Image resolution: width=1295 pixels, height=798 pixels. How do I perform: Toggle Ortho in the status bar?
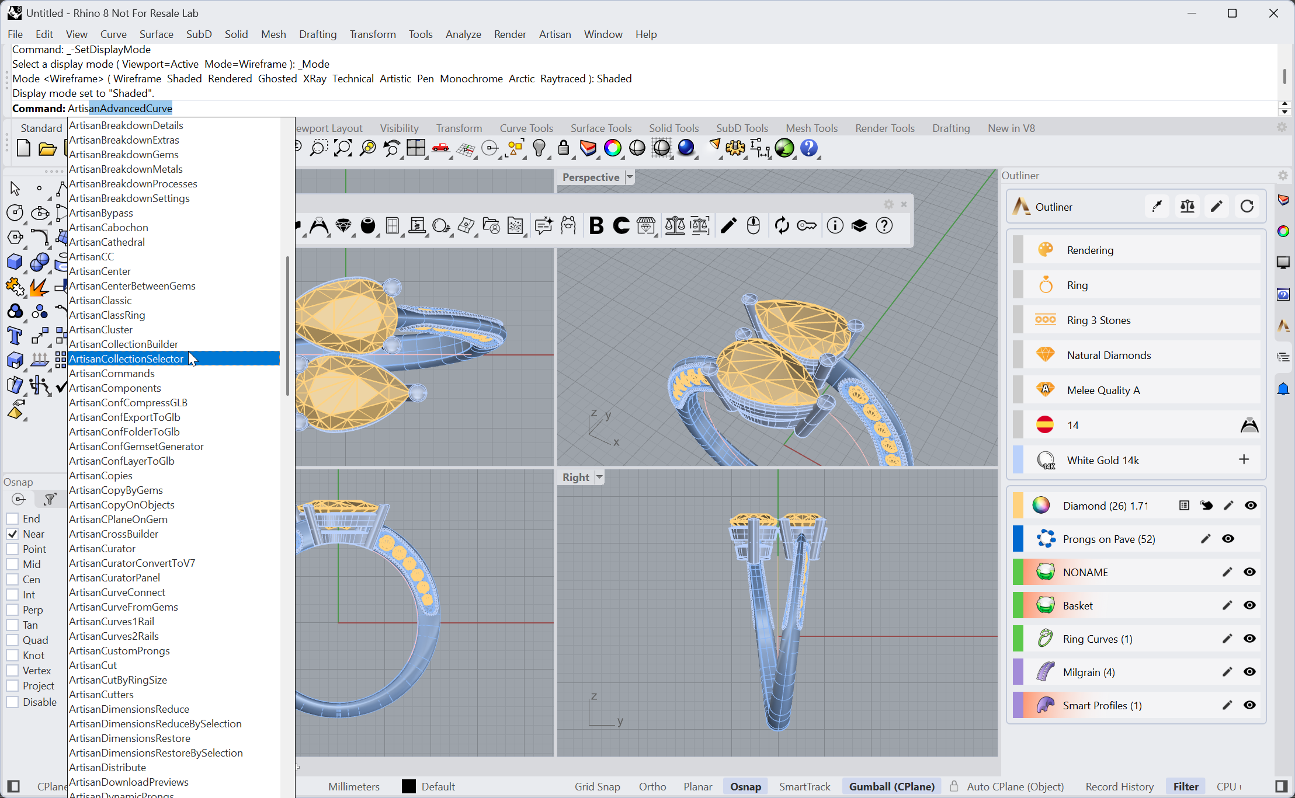(652, 786)
